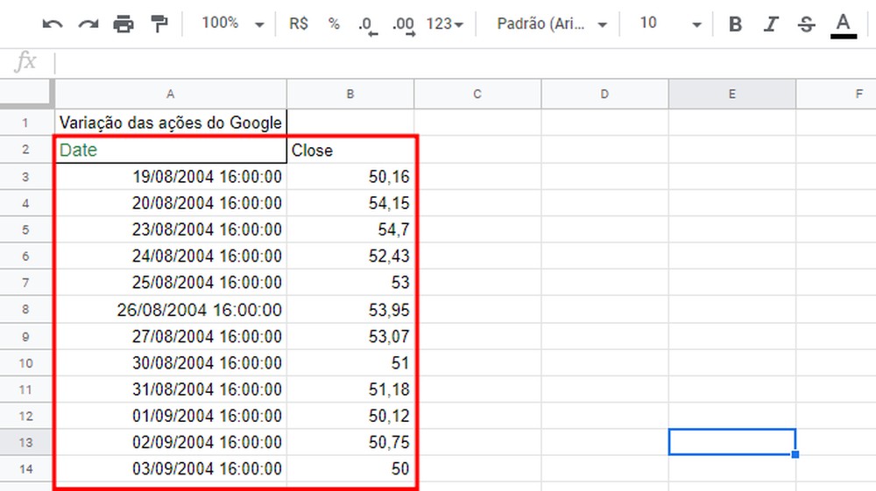Click the value 50,12

coord(389,416)
